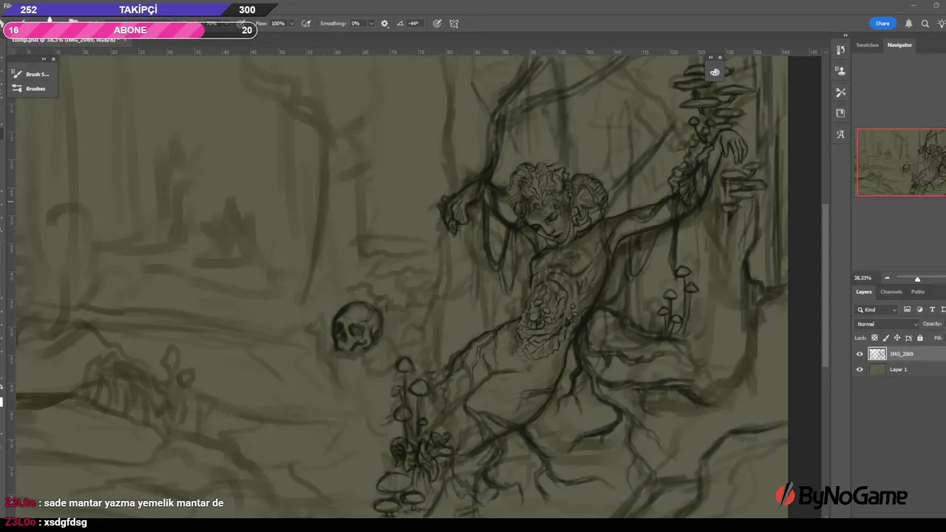Open the Smoothing value dropdown

pos(370,24)
